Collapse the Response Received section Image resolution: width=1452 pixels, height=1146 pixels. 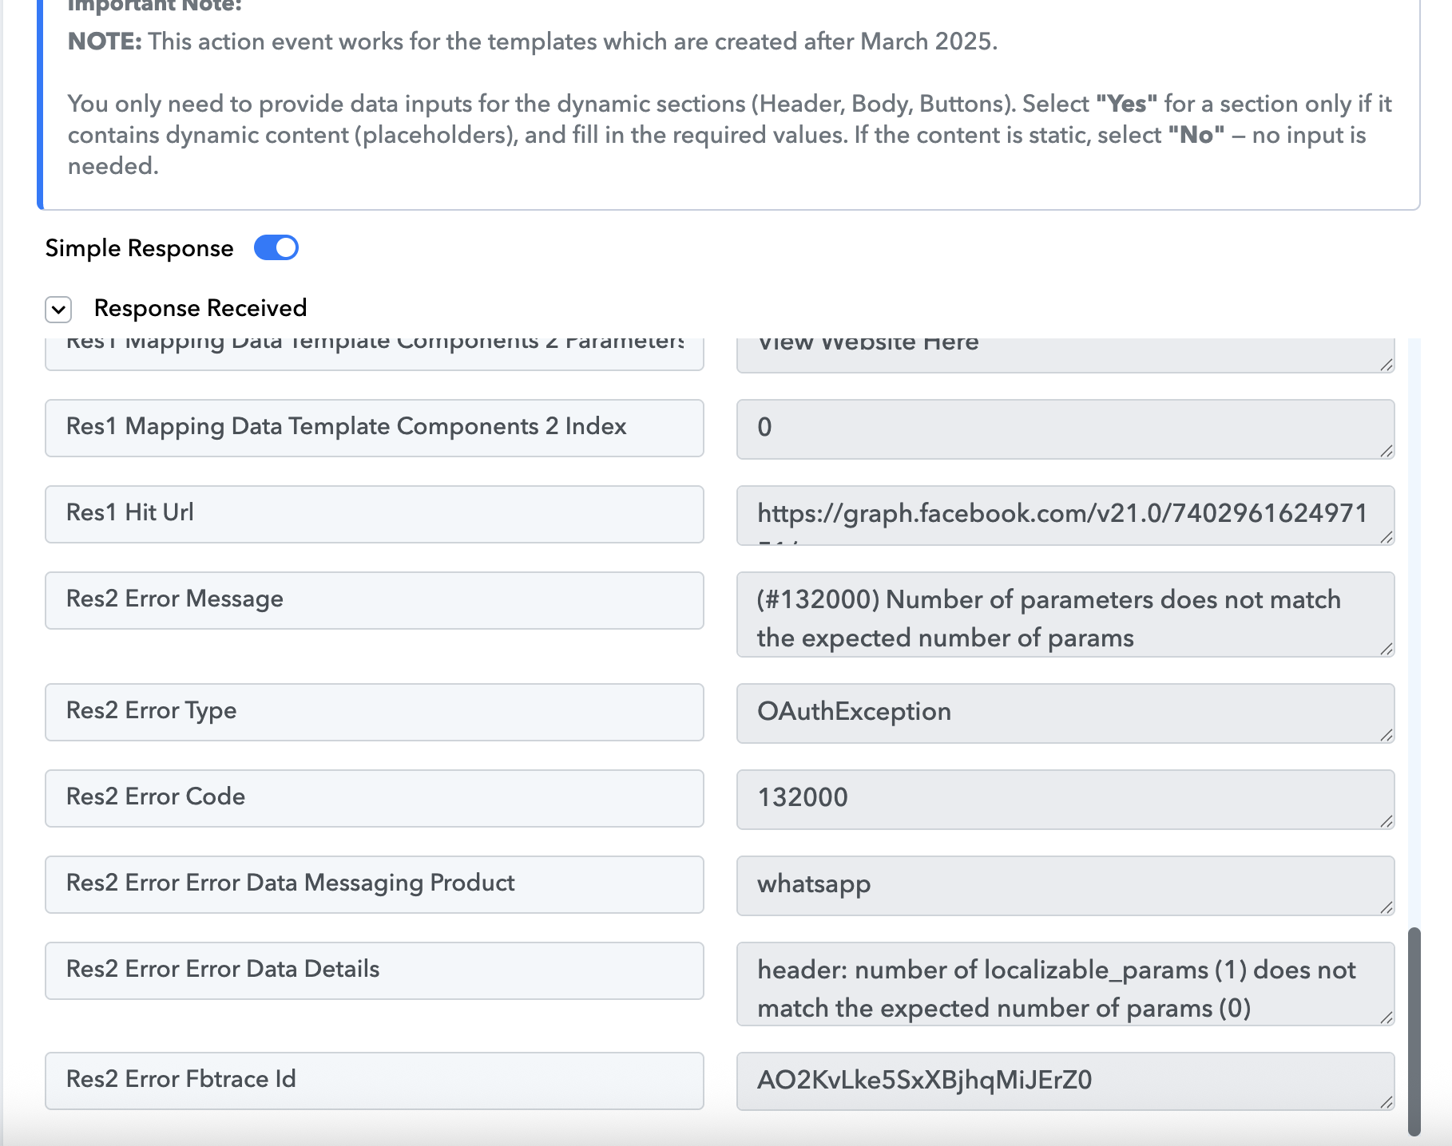58,309
